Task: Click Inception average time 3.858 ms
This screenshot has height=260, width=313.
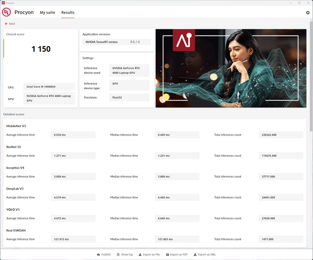Action: coord(73,177)
